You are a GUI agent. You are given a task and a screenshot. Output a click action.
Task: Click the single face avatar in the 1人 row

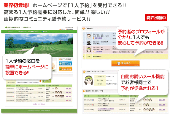(56, 89)
